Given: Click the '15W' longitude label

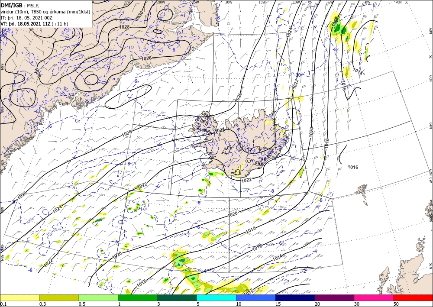Looking at the screenshot, I should pyautogui.click(x=262, y=2).
